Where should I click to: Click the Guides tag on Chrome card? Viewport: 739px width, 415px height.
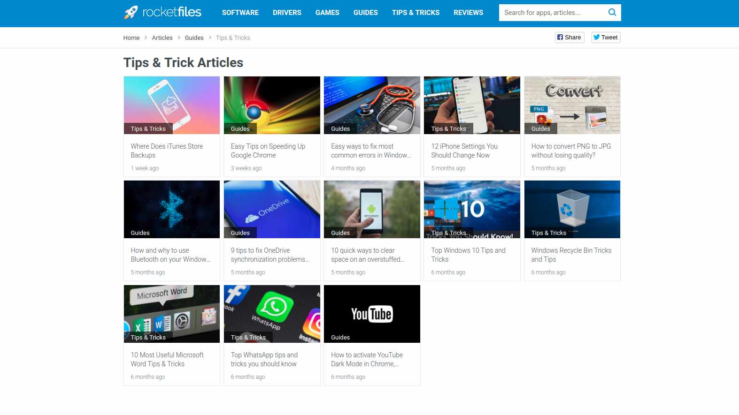point(240,128)
